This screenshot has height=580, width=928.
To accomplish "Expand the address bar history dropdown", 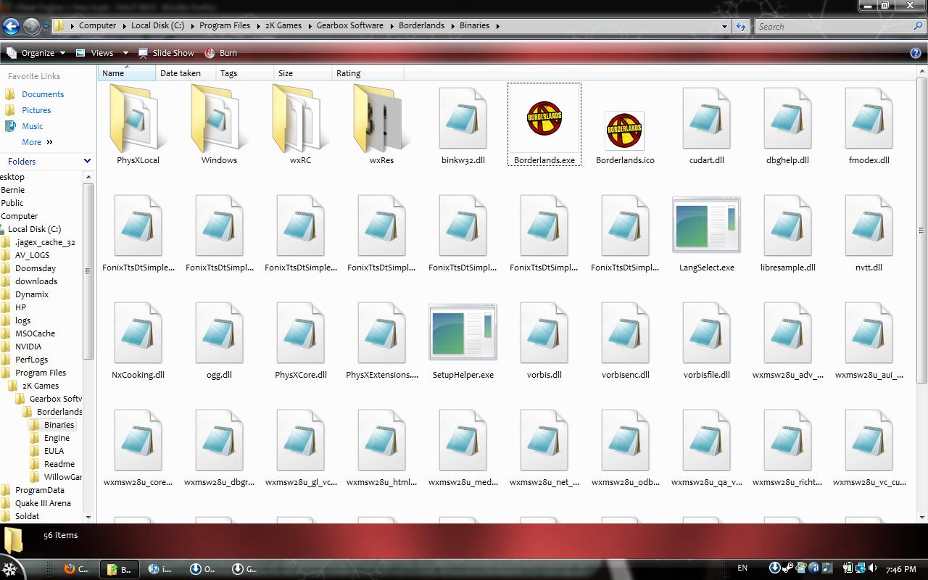I will point(724,26).
